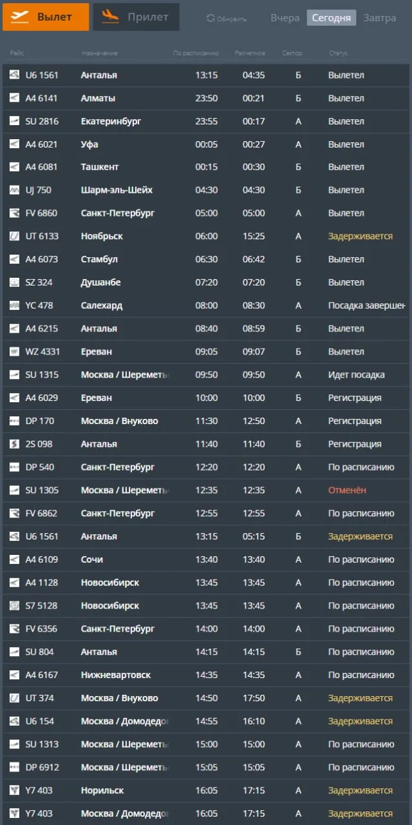This screenshot has width=412, height=825.
Task: Show tomorrow's flights with Завтра
Action: coord(380,18)
